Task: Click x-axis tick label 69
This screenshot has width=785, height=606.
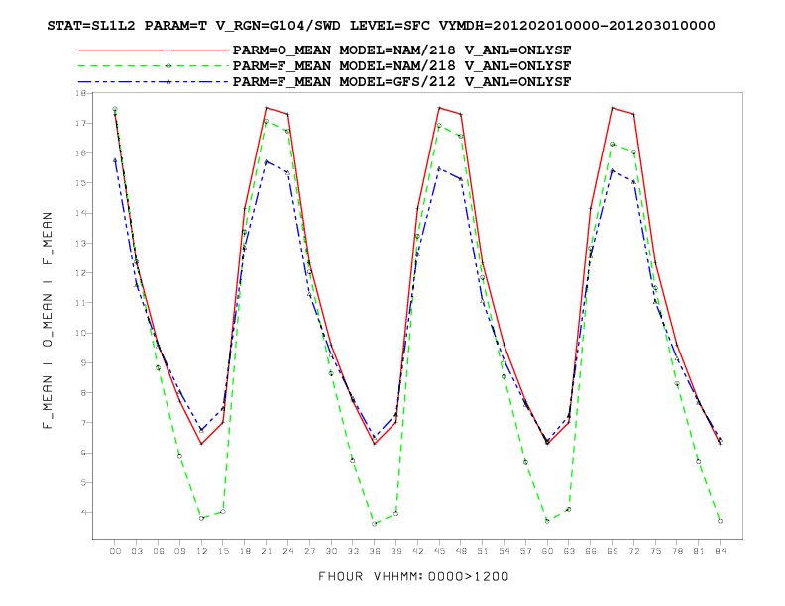Action: coord(612,551)
